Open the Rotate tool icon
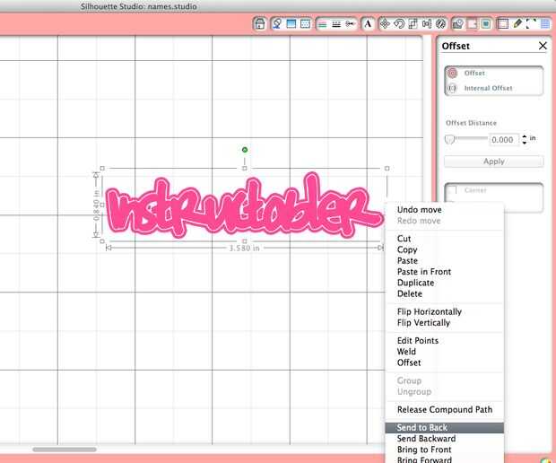Viewport: 556px width, 463px height. pyautogui.click(x=399, y=24)
